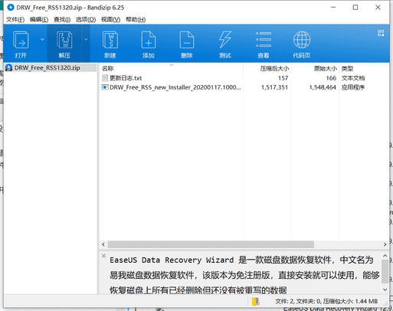Click the comment pane scroll up arrow
The image size is (393, 311).
tap(385, 256)
